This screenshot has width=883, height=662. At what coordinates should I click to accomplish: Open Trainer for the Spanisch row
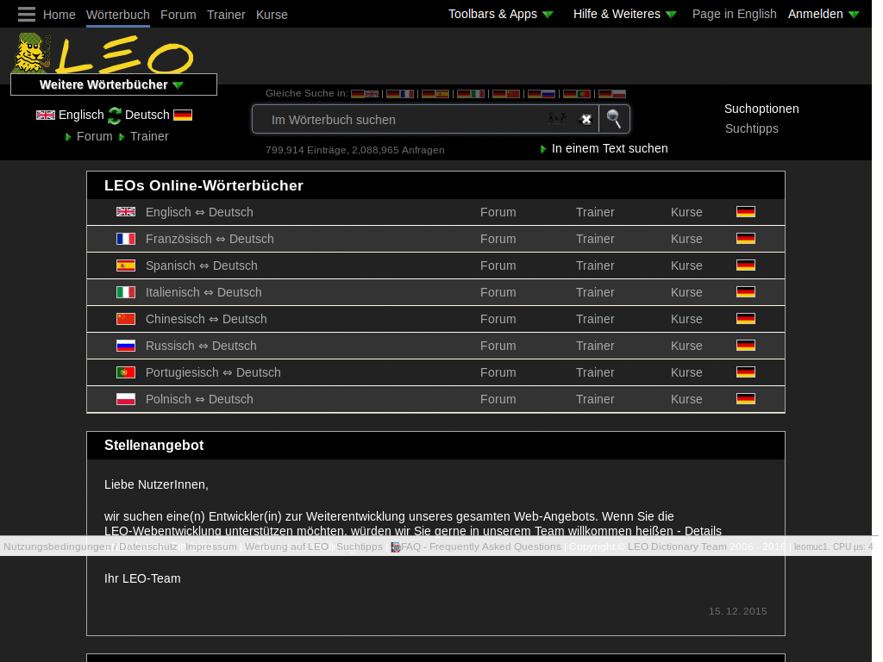coord(595,265)
